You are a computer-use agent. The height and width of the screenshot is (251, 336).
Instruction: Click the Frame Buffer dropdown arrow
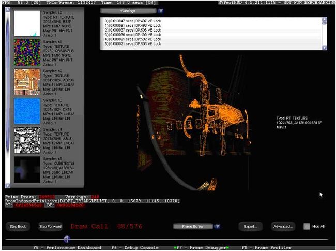click(217, 226)
